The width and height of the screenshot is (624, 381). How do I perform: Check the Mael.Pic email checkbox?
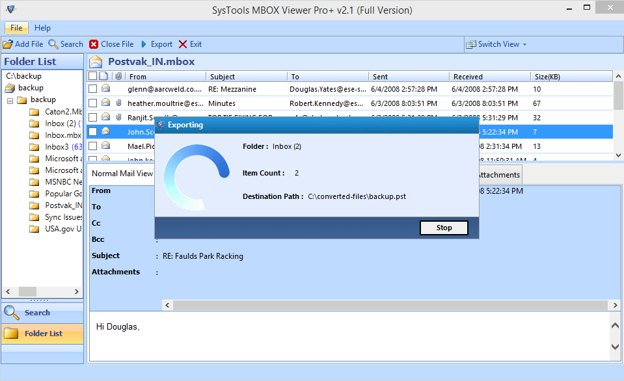click(93, 146)
